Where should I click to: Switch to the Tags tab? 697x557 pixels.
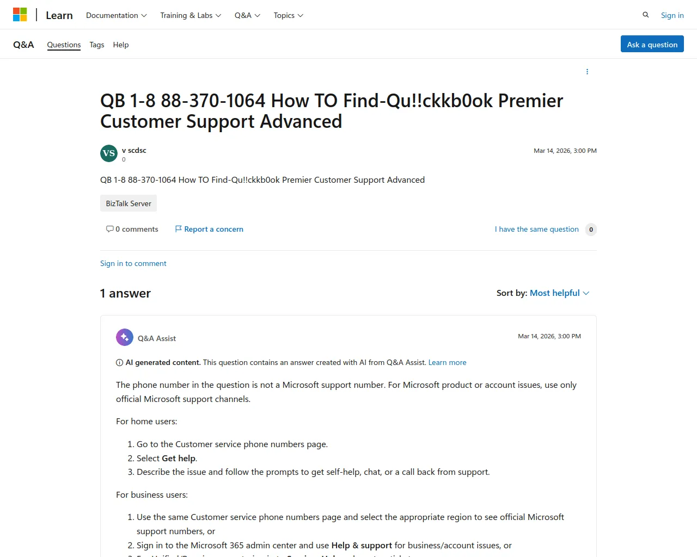[x=97, y=45]
